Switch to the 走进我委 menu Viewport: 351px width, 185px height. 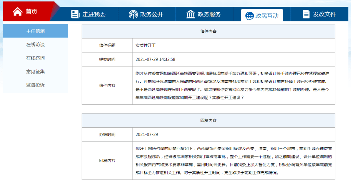[x=88, y=14]
